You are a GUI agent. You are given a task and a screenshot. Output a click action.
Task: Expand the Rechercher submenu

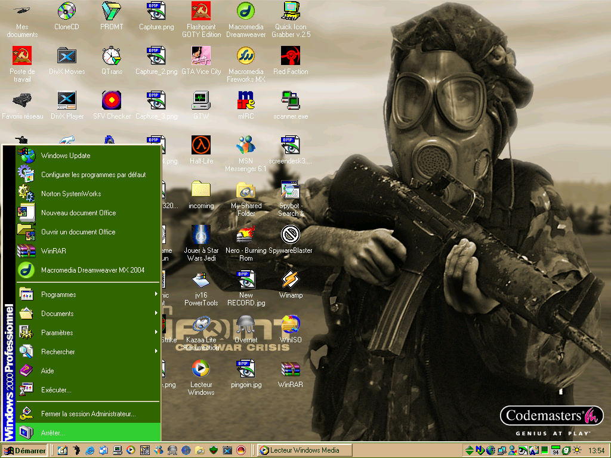pyautogui.click(x=88, y=352)
